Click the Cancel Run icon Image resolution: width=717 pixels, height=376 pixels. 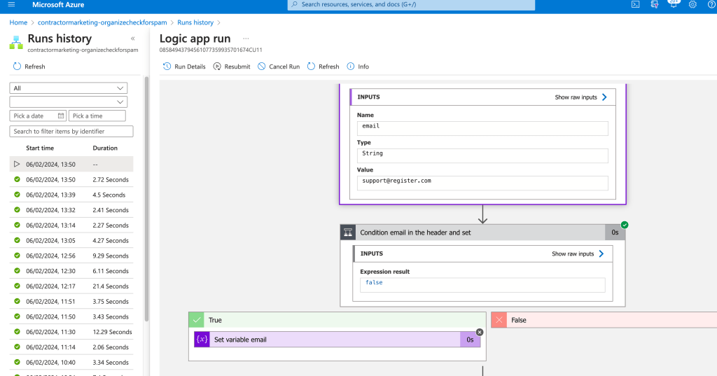tap(262, 67)
